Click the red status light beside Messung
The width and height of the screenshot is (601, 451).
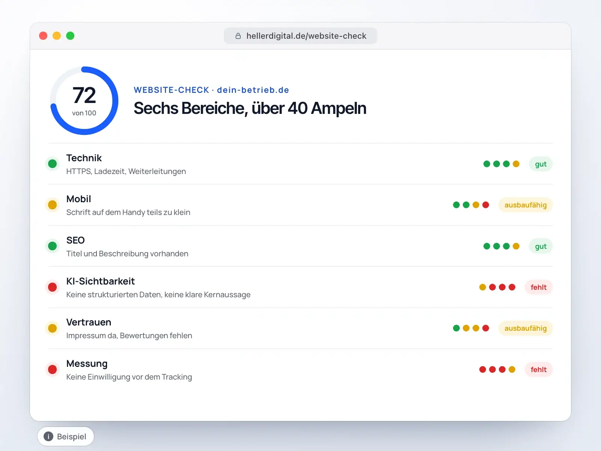(53, 369)
